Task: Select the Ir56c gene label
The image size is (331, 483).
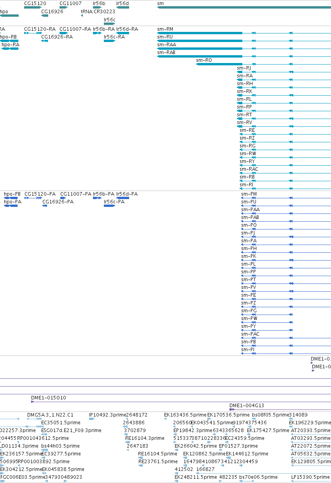Action: click(x=109, y=19)
